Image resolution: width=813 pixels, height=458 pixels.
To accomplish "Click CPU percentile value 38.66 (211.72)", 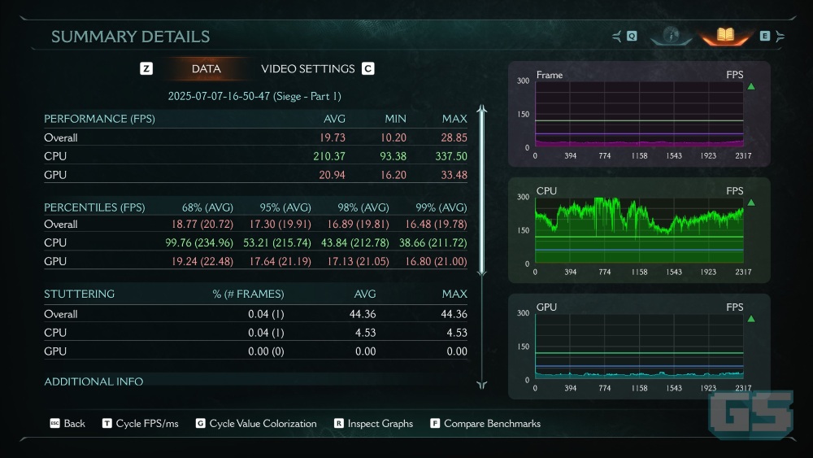I will (433, 242).
